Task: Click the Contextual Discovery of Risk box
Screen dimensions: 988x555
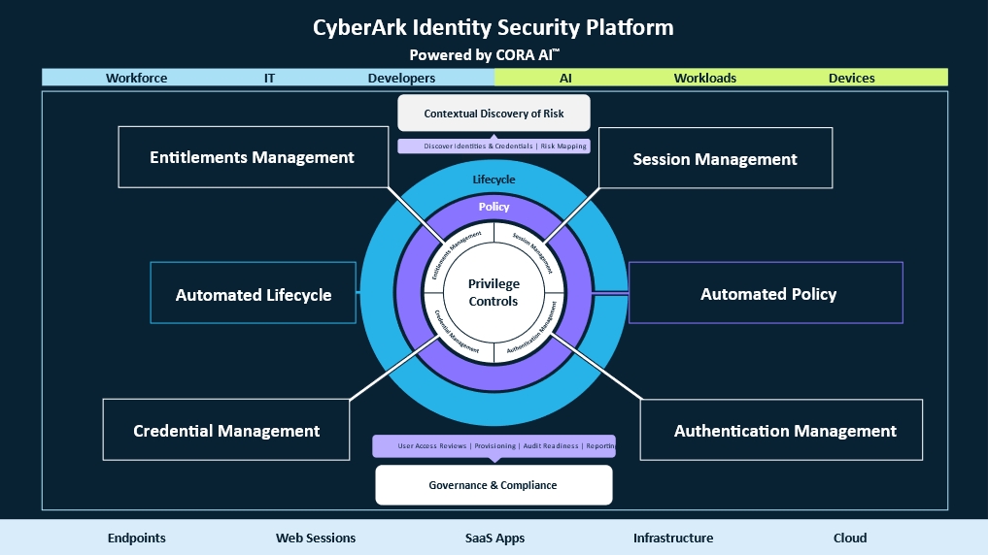Action: tap(494, 114)
